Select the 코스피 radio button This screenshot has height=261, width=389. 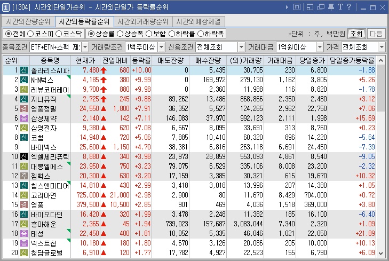[x=30, y=34]
